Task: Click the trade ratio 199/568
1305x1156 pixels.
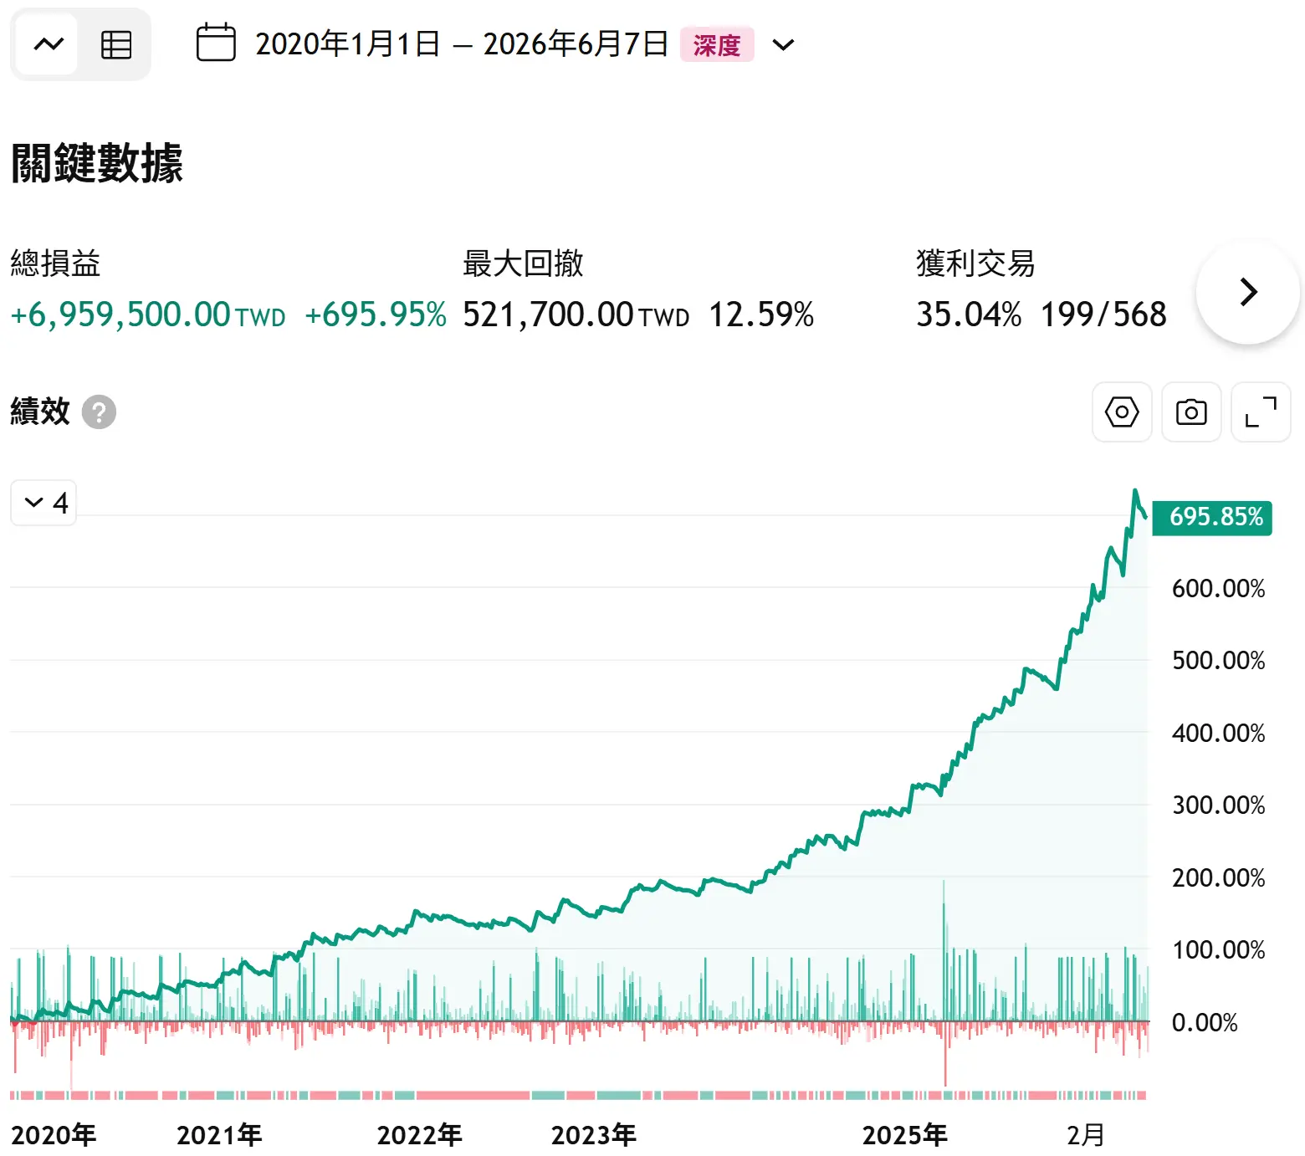Action: click(x=1103, y=315)
